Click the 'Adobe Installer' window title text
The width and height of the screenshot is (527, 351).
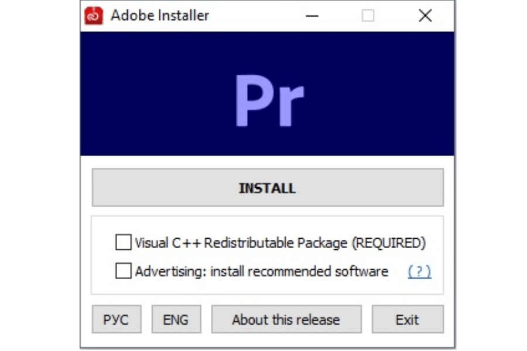159,16
